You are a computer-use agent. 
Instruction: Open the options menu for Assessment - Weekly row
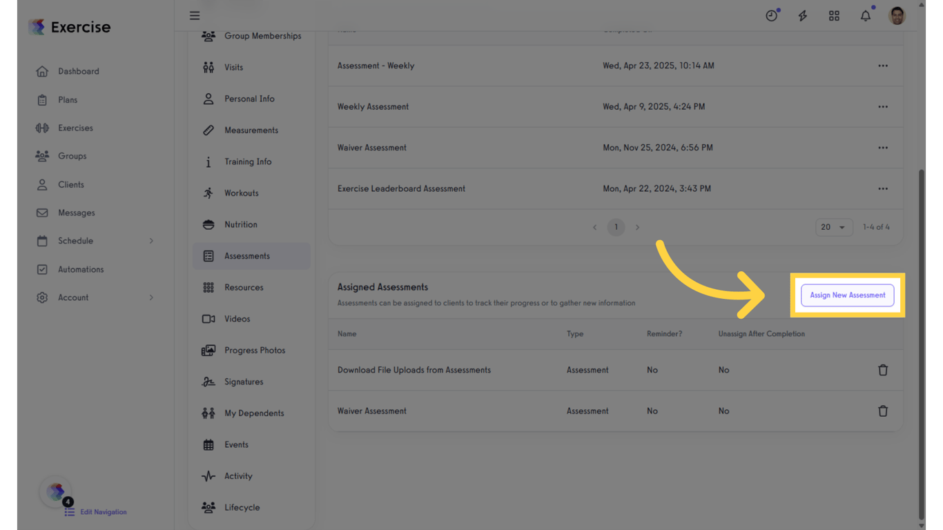pos(883,66)
